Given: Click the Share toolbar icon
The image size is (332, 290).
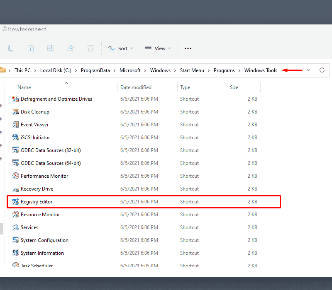Looking at the screenshot, I should click(x=71, y=48).
